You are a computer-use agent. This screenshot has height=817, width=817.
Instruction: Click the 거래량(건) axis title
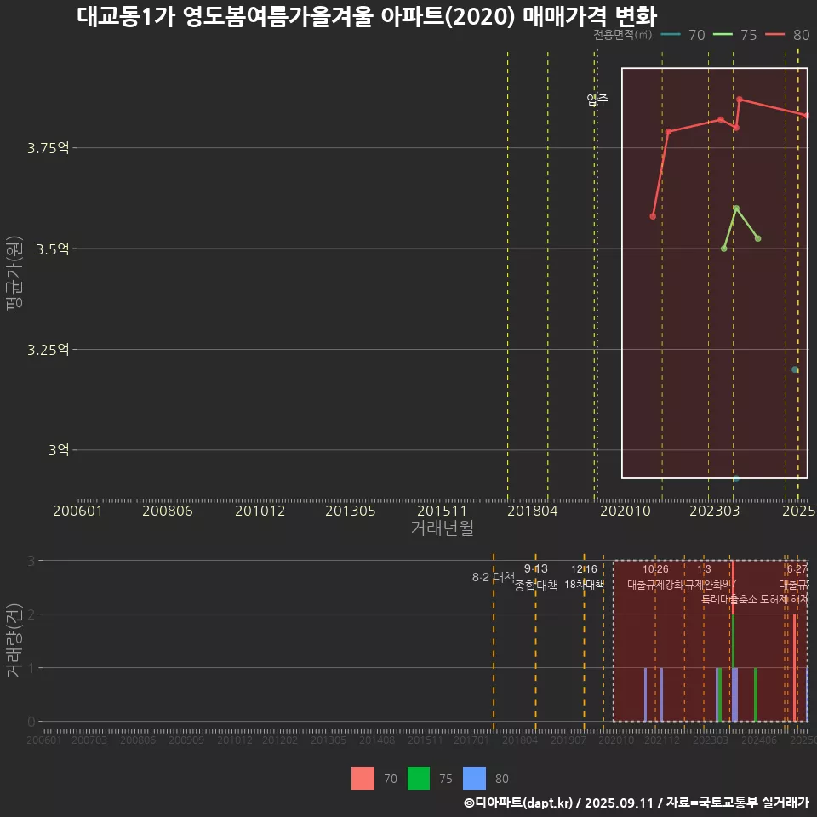pos(14,641)
